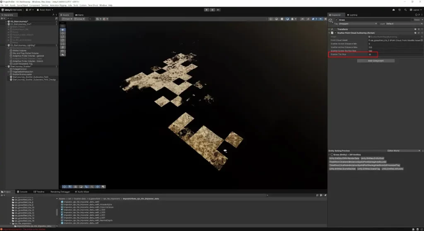Expand the Transform component foldout
This screenshot has width=424, height=231.
point(329,29)
